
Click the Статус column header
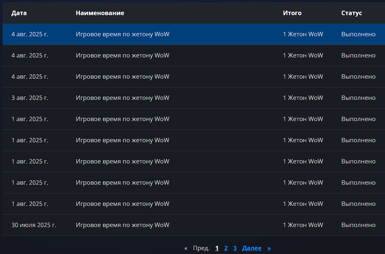351,13
